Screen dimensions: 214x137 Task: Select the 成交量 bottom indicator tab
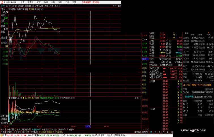[3, 129]
